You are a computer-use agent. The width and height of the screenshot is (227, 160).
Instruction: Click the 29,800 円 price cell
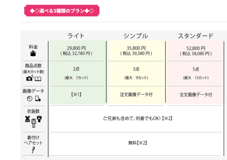(x=76, y=48)
